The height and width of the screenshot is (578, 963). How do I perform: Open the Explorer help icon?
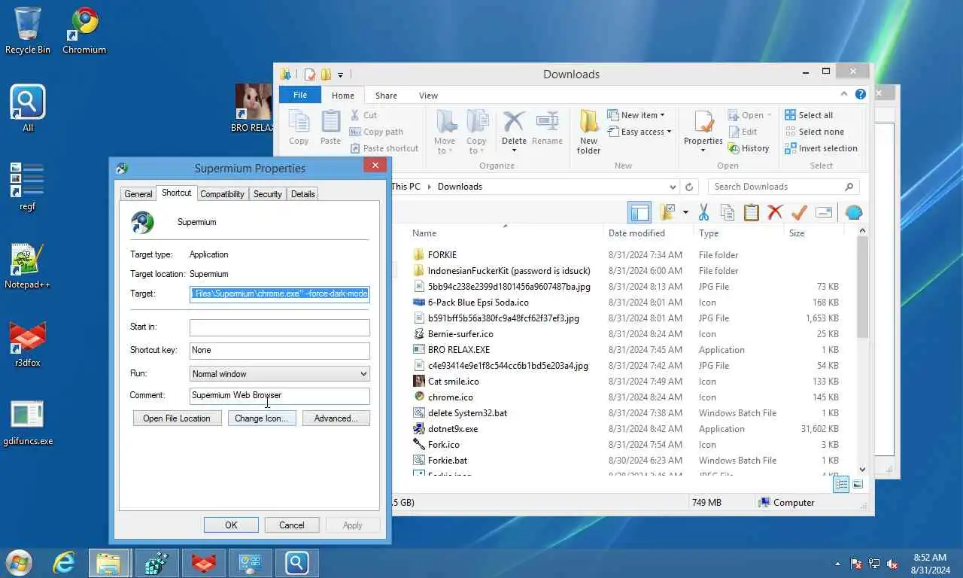point(861,95)
